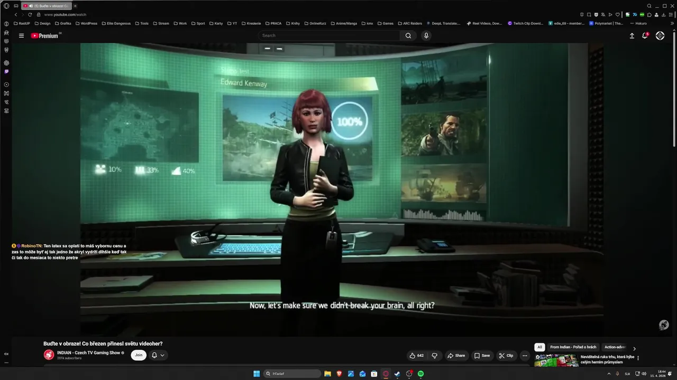Open the Opera main menu icon
The image size is (677, 380).
click(6, 6)
